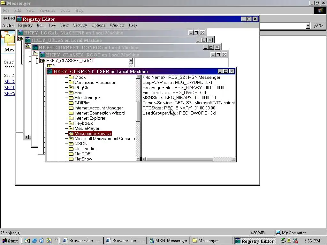
Task: Click the My Computer status bar icon
Action: pyautogui.click(x=278, y=233)
